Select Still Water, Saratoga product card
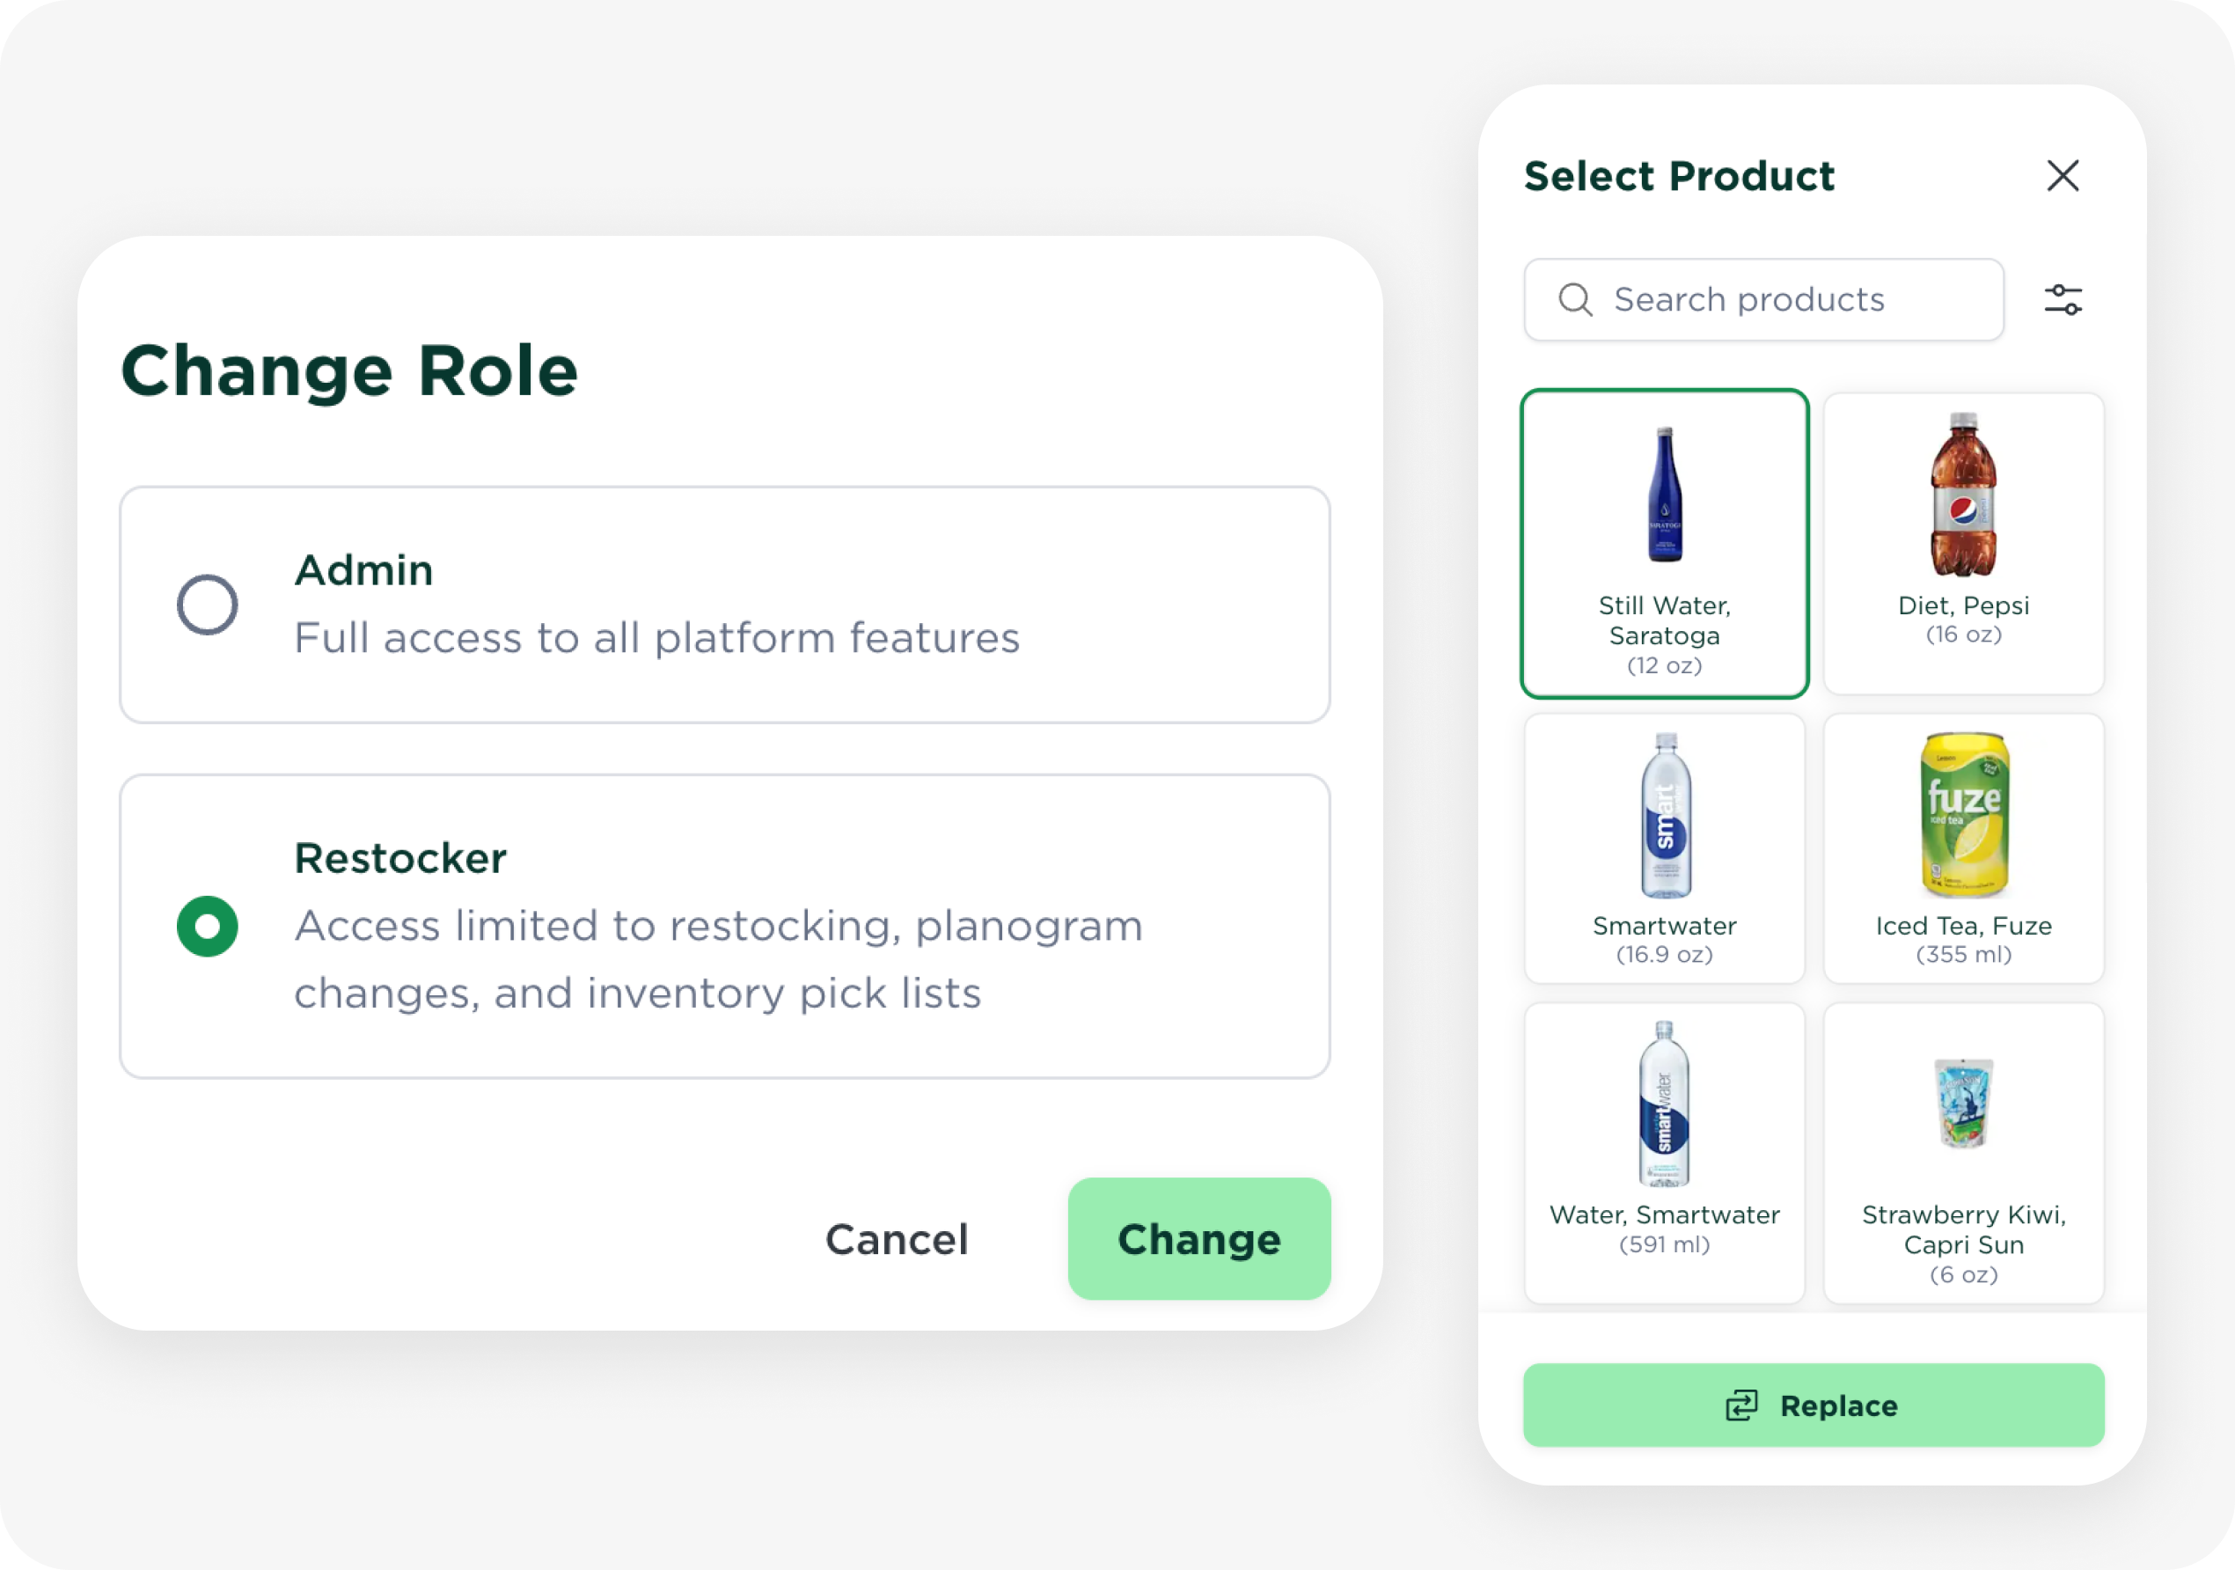 tap(1664, 543)
